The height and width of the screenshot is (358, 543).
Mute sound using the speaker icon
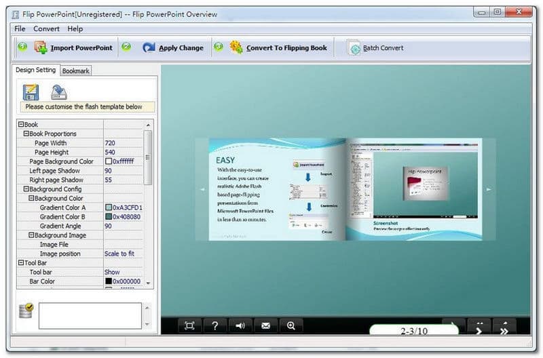click(240, 325)
